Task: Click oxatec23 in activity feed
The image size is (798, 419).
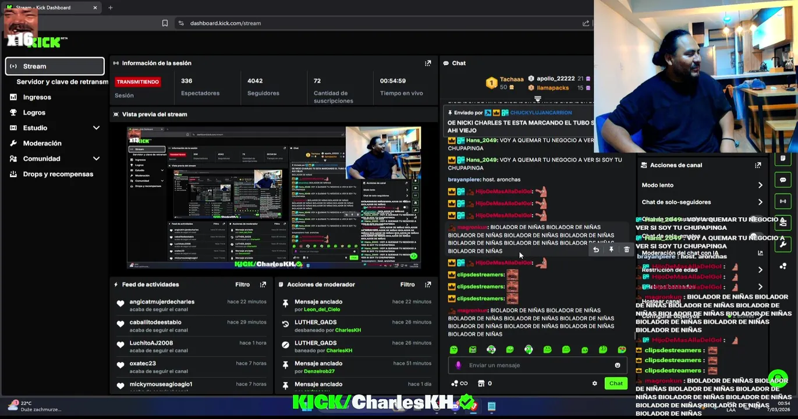Action: [x=143, y=364]
